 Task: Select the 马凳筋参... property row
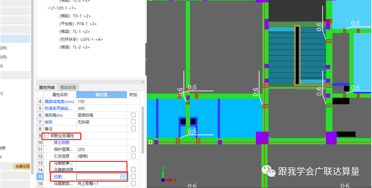pyautogui.click(x=64, y=163)
